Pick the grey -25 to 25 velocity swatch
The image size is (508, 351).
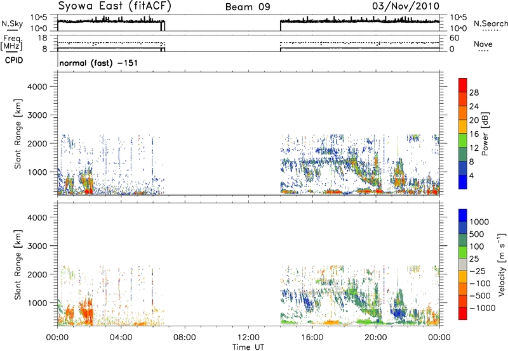coord(463,264)
